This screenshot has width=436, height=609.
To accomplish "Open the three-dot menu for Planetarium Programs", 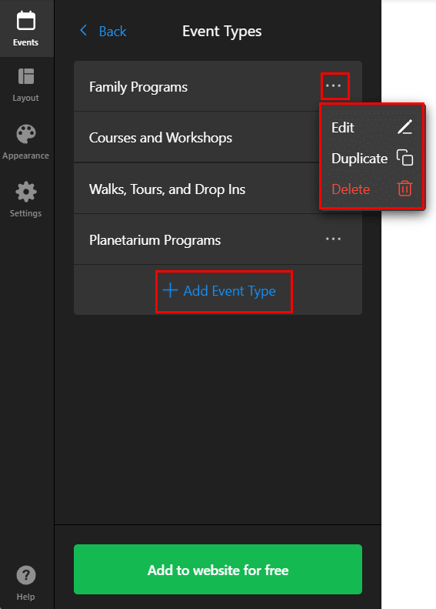I will [x=333, y=239].
